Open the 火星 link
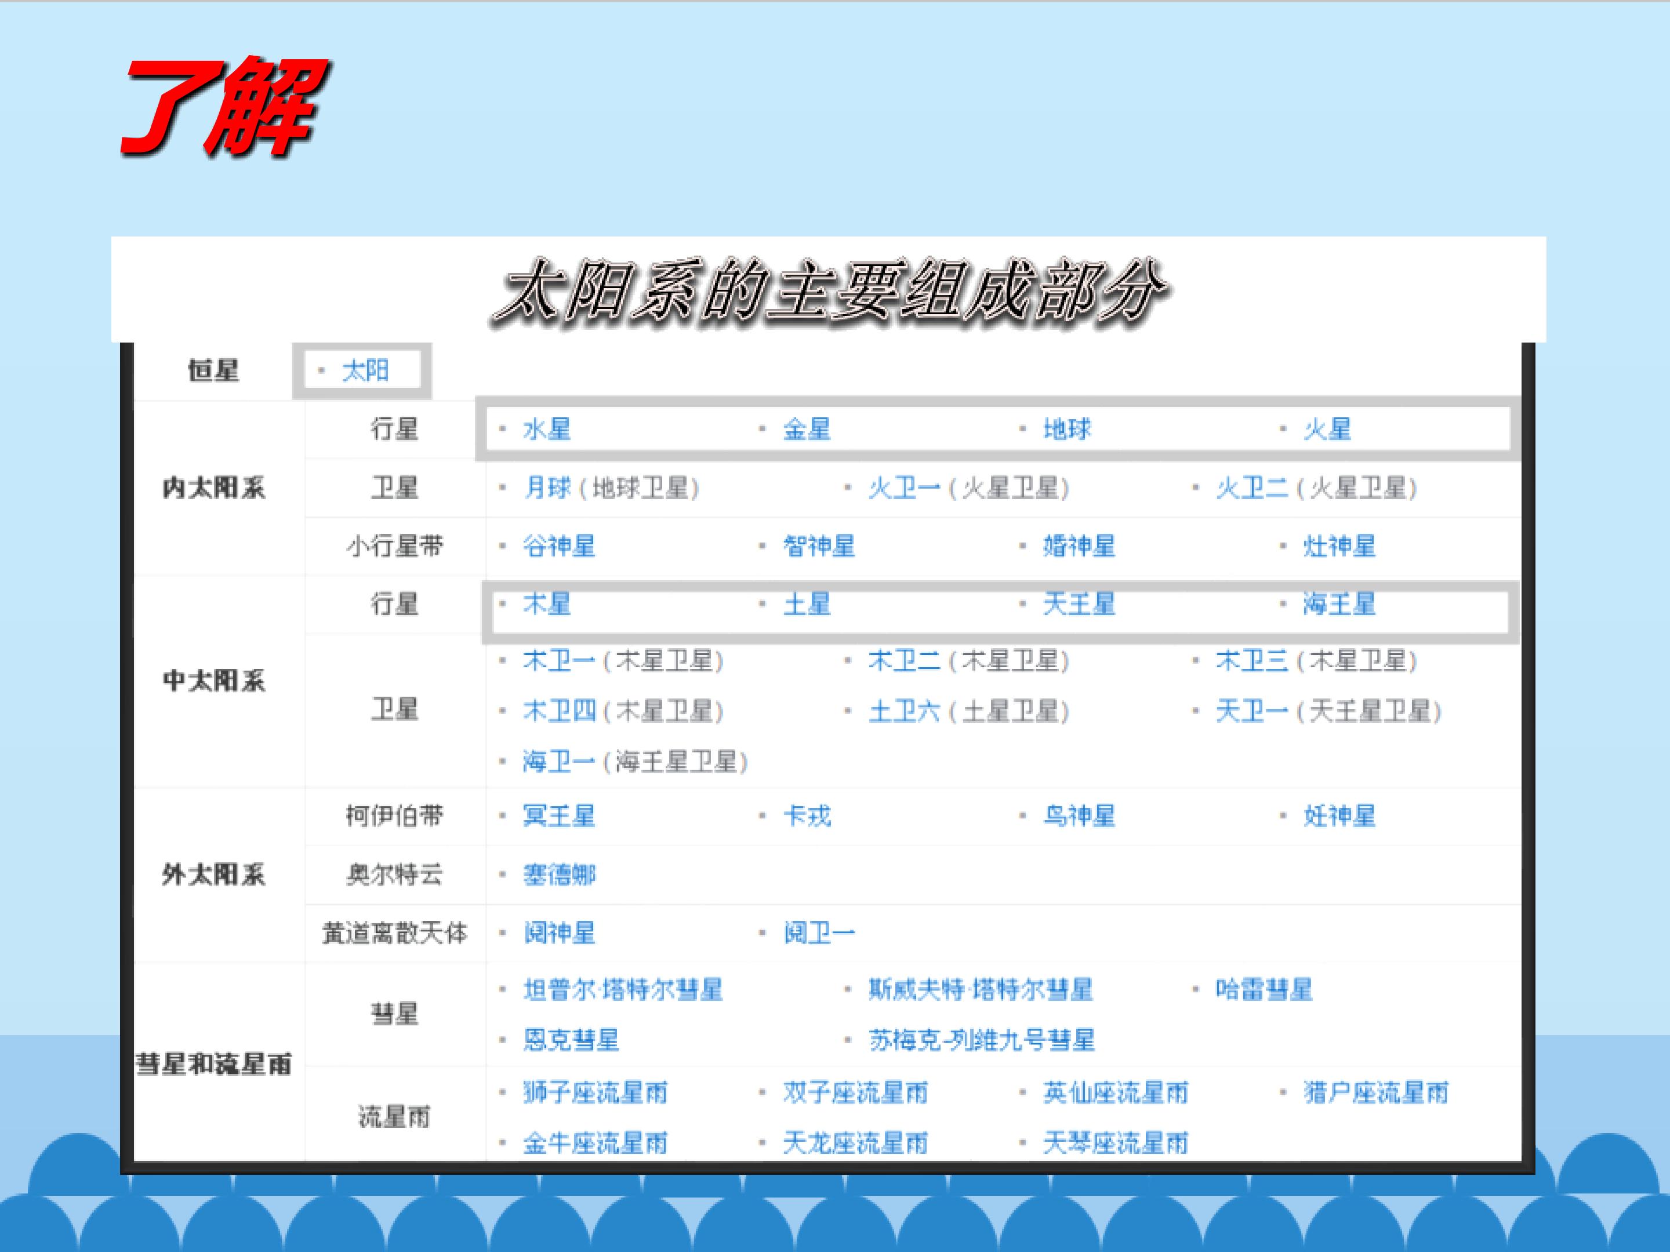This screenshot has width=1670, height=1252. click(1327, 430)
